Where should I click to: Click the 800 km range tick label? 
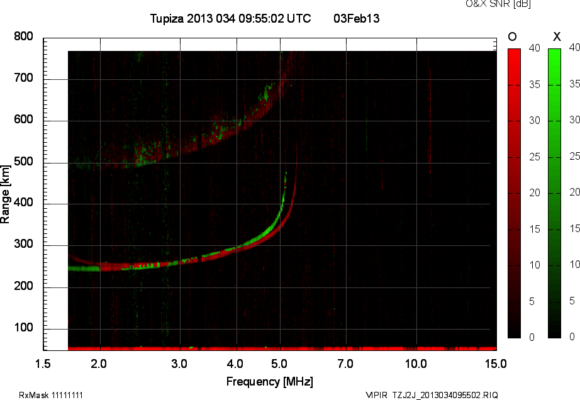[x=23, y=37]
